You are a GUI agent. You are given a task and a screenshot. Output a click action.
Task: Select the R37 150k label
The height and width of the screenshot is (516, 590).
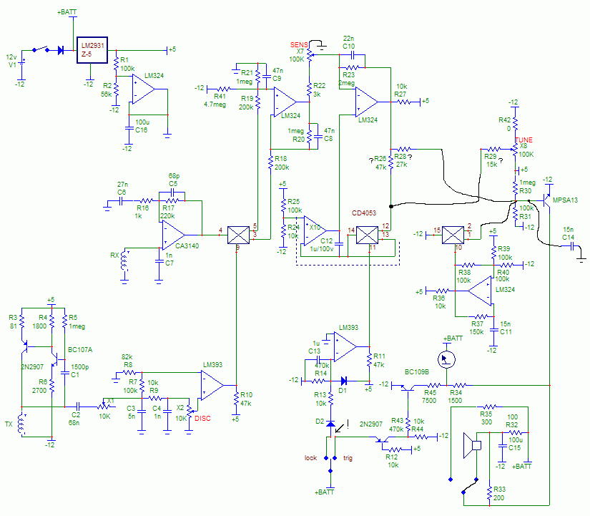click(x=477, y=328)
